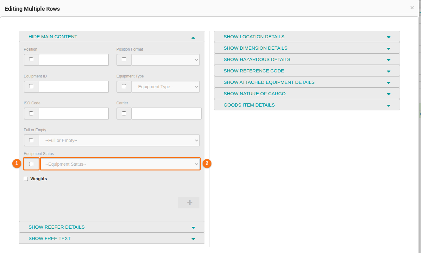Image resolution: width=421 pixels, height=253 pixels.
Task: Click HIDE MAIN CONTENT header label
Action: coord(53,37)
